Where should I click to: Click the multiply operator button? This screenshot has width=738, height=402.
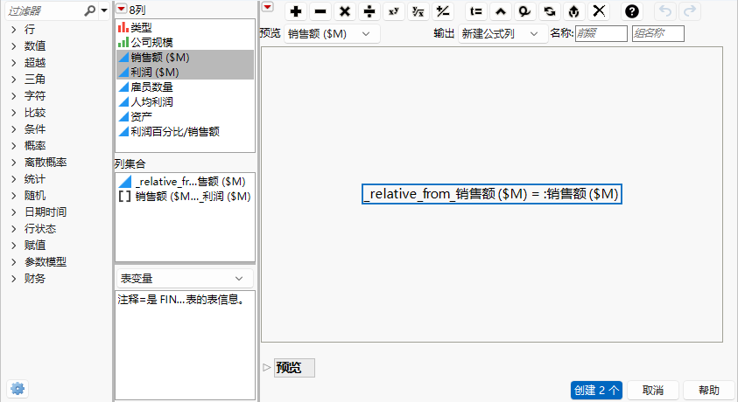click(345, 11)
